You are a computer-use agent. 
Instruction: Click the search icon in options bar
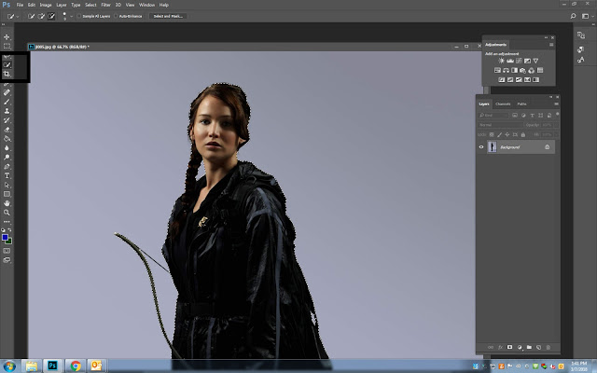[573, 16]
